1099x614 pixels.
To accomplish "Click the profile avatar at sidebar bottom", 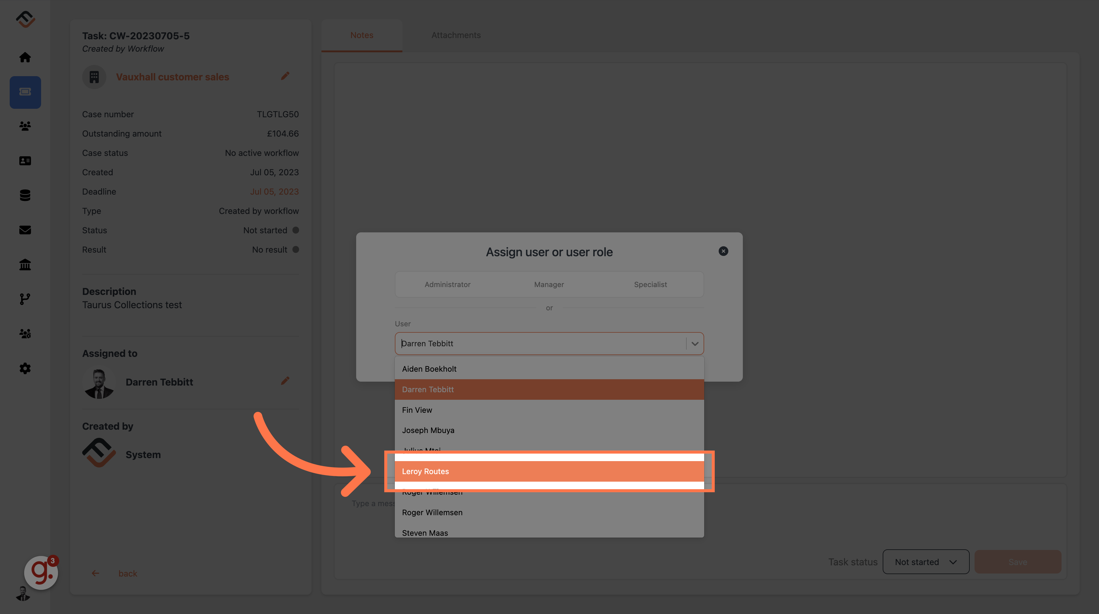I will click(x=23, y=594).
